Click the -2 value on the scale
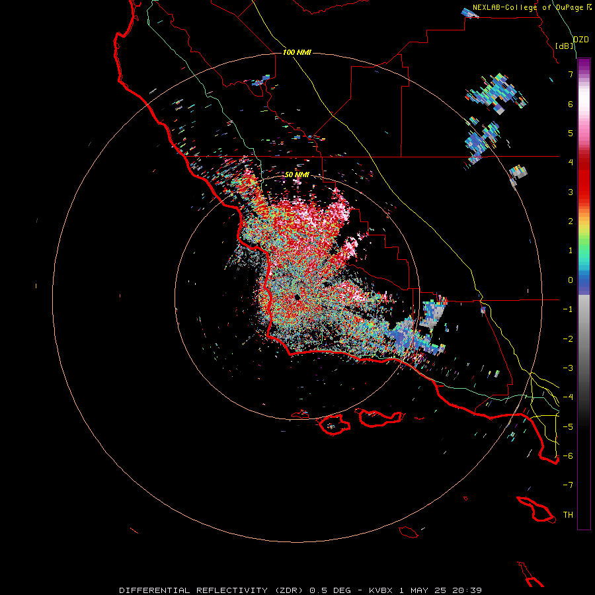The height and width of the screenshot is (595, 595). click(568, 338)
